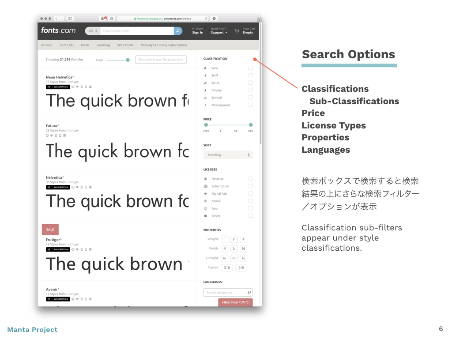This screenshot has height=339, width=452.
Task: Open the Frutiger font family
Action: pyautogui.click(x=53, y=240)
